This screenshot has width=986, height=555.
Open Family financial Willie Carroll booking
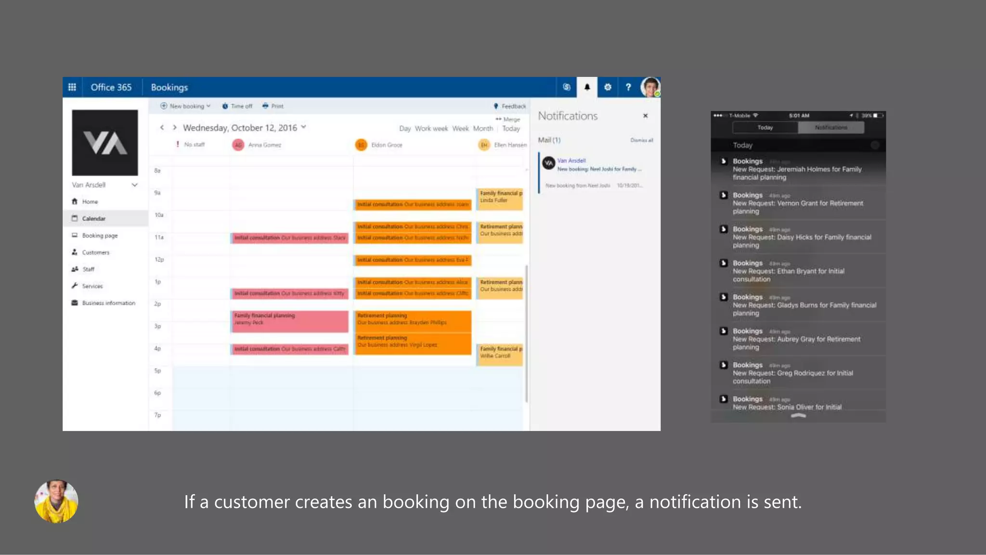500,355
